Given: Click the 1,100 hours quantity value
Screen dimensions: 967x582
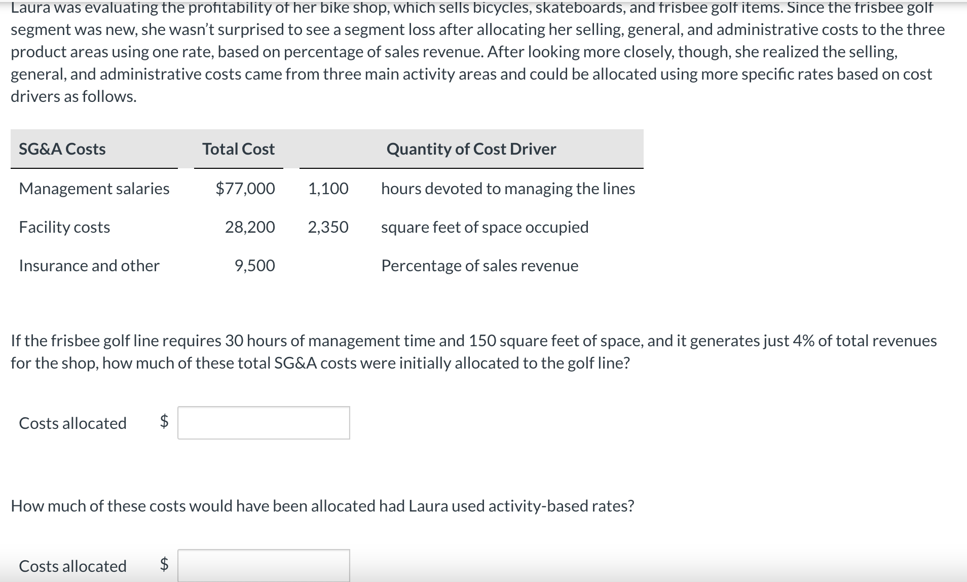Looking at the screenshot, I should click(x=328, y=188).
